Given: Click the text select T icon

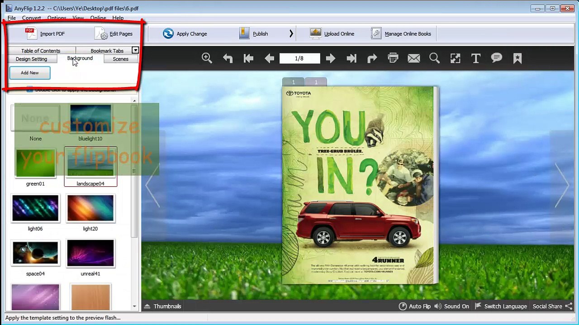Looking at the screenshot, I should [x=476, y=58].
